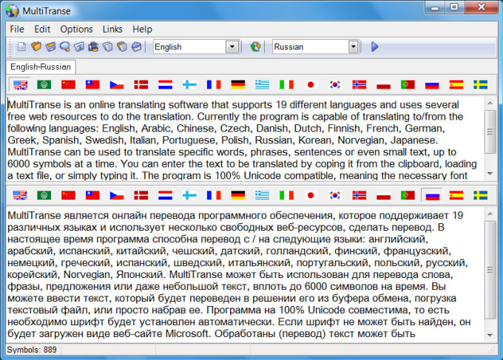Select English flag in the source flag row

pyautogui.click(x=20, y=84)
